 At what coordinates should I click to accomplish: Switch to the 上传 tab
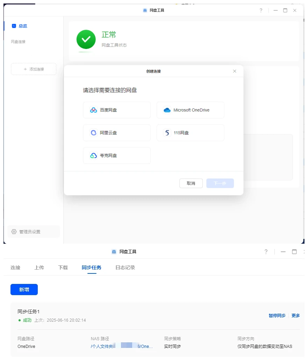click(x=39, y=267)
